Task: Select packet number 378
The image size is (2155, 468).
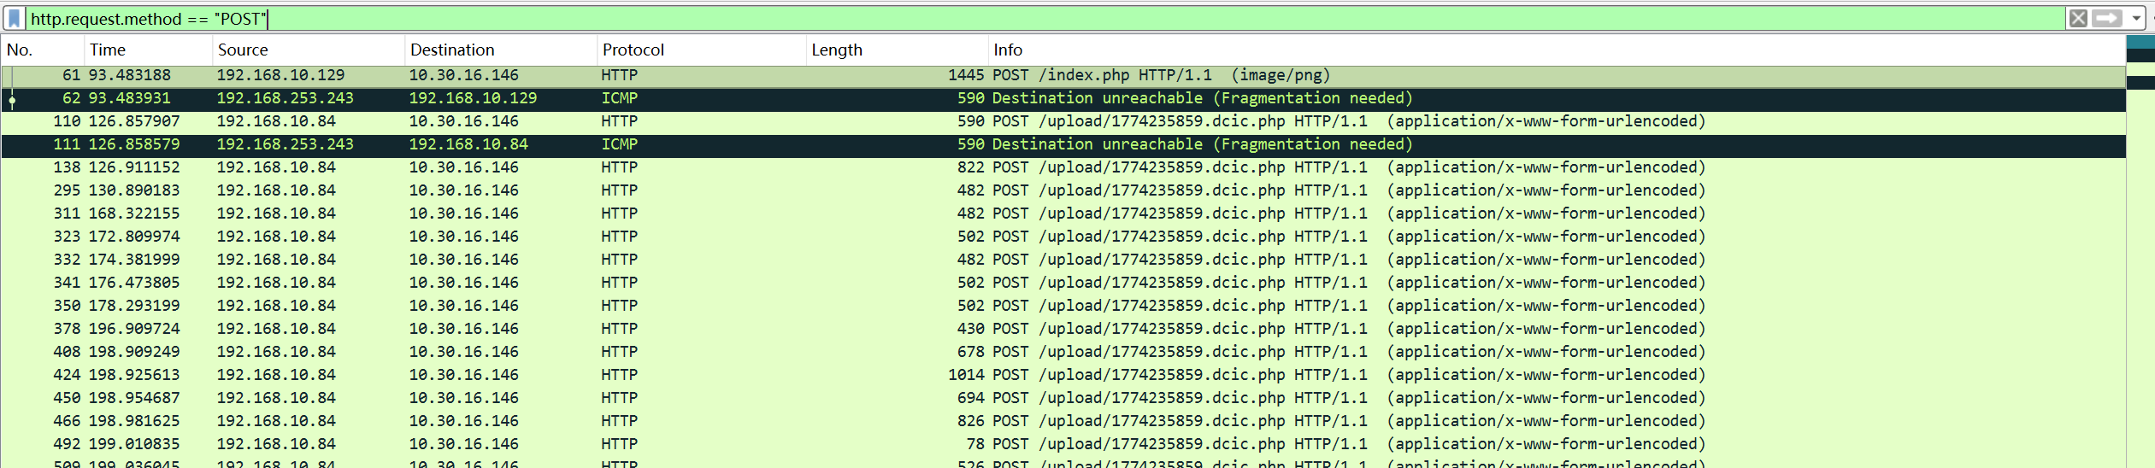Action: click(1063, 329)
